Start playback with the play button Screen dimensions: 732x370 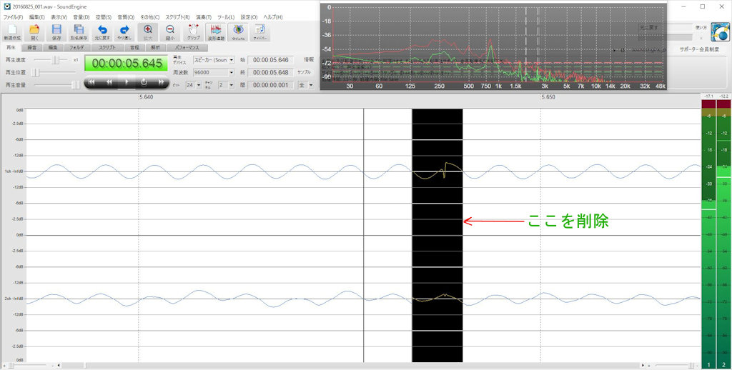127,82
